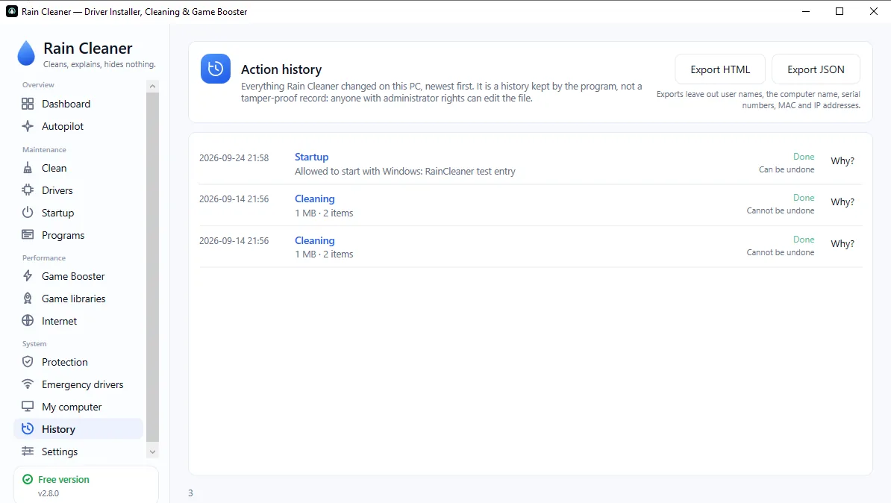Open Game Booster via the lightning icon
The width and height of the screenshot is (891, 503).
[28, 276]
